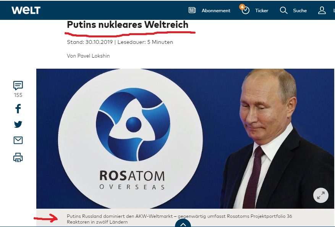Click the magnifying glass search icon
The image size is (335, 227).
coord(283,10)
